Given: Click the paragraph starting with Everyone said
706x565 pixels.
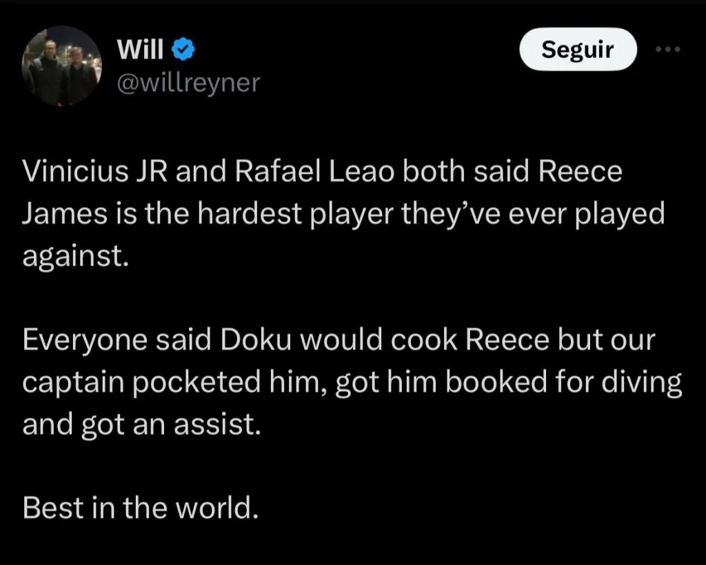Looking at the screenshot, I should pyautogui.click(x=352, y=384).
